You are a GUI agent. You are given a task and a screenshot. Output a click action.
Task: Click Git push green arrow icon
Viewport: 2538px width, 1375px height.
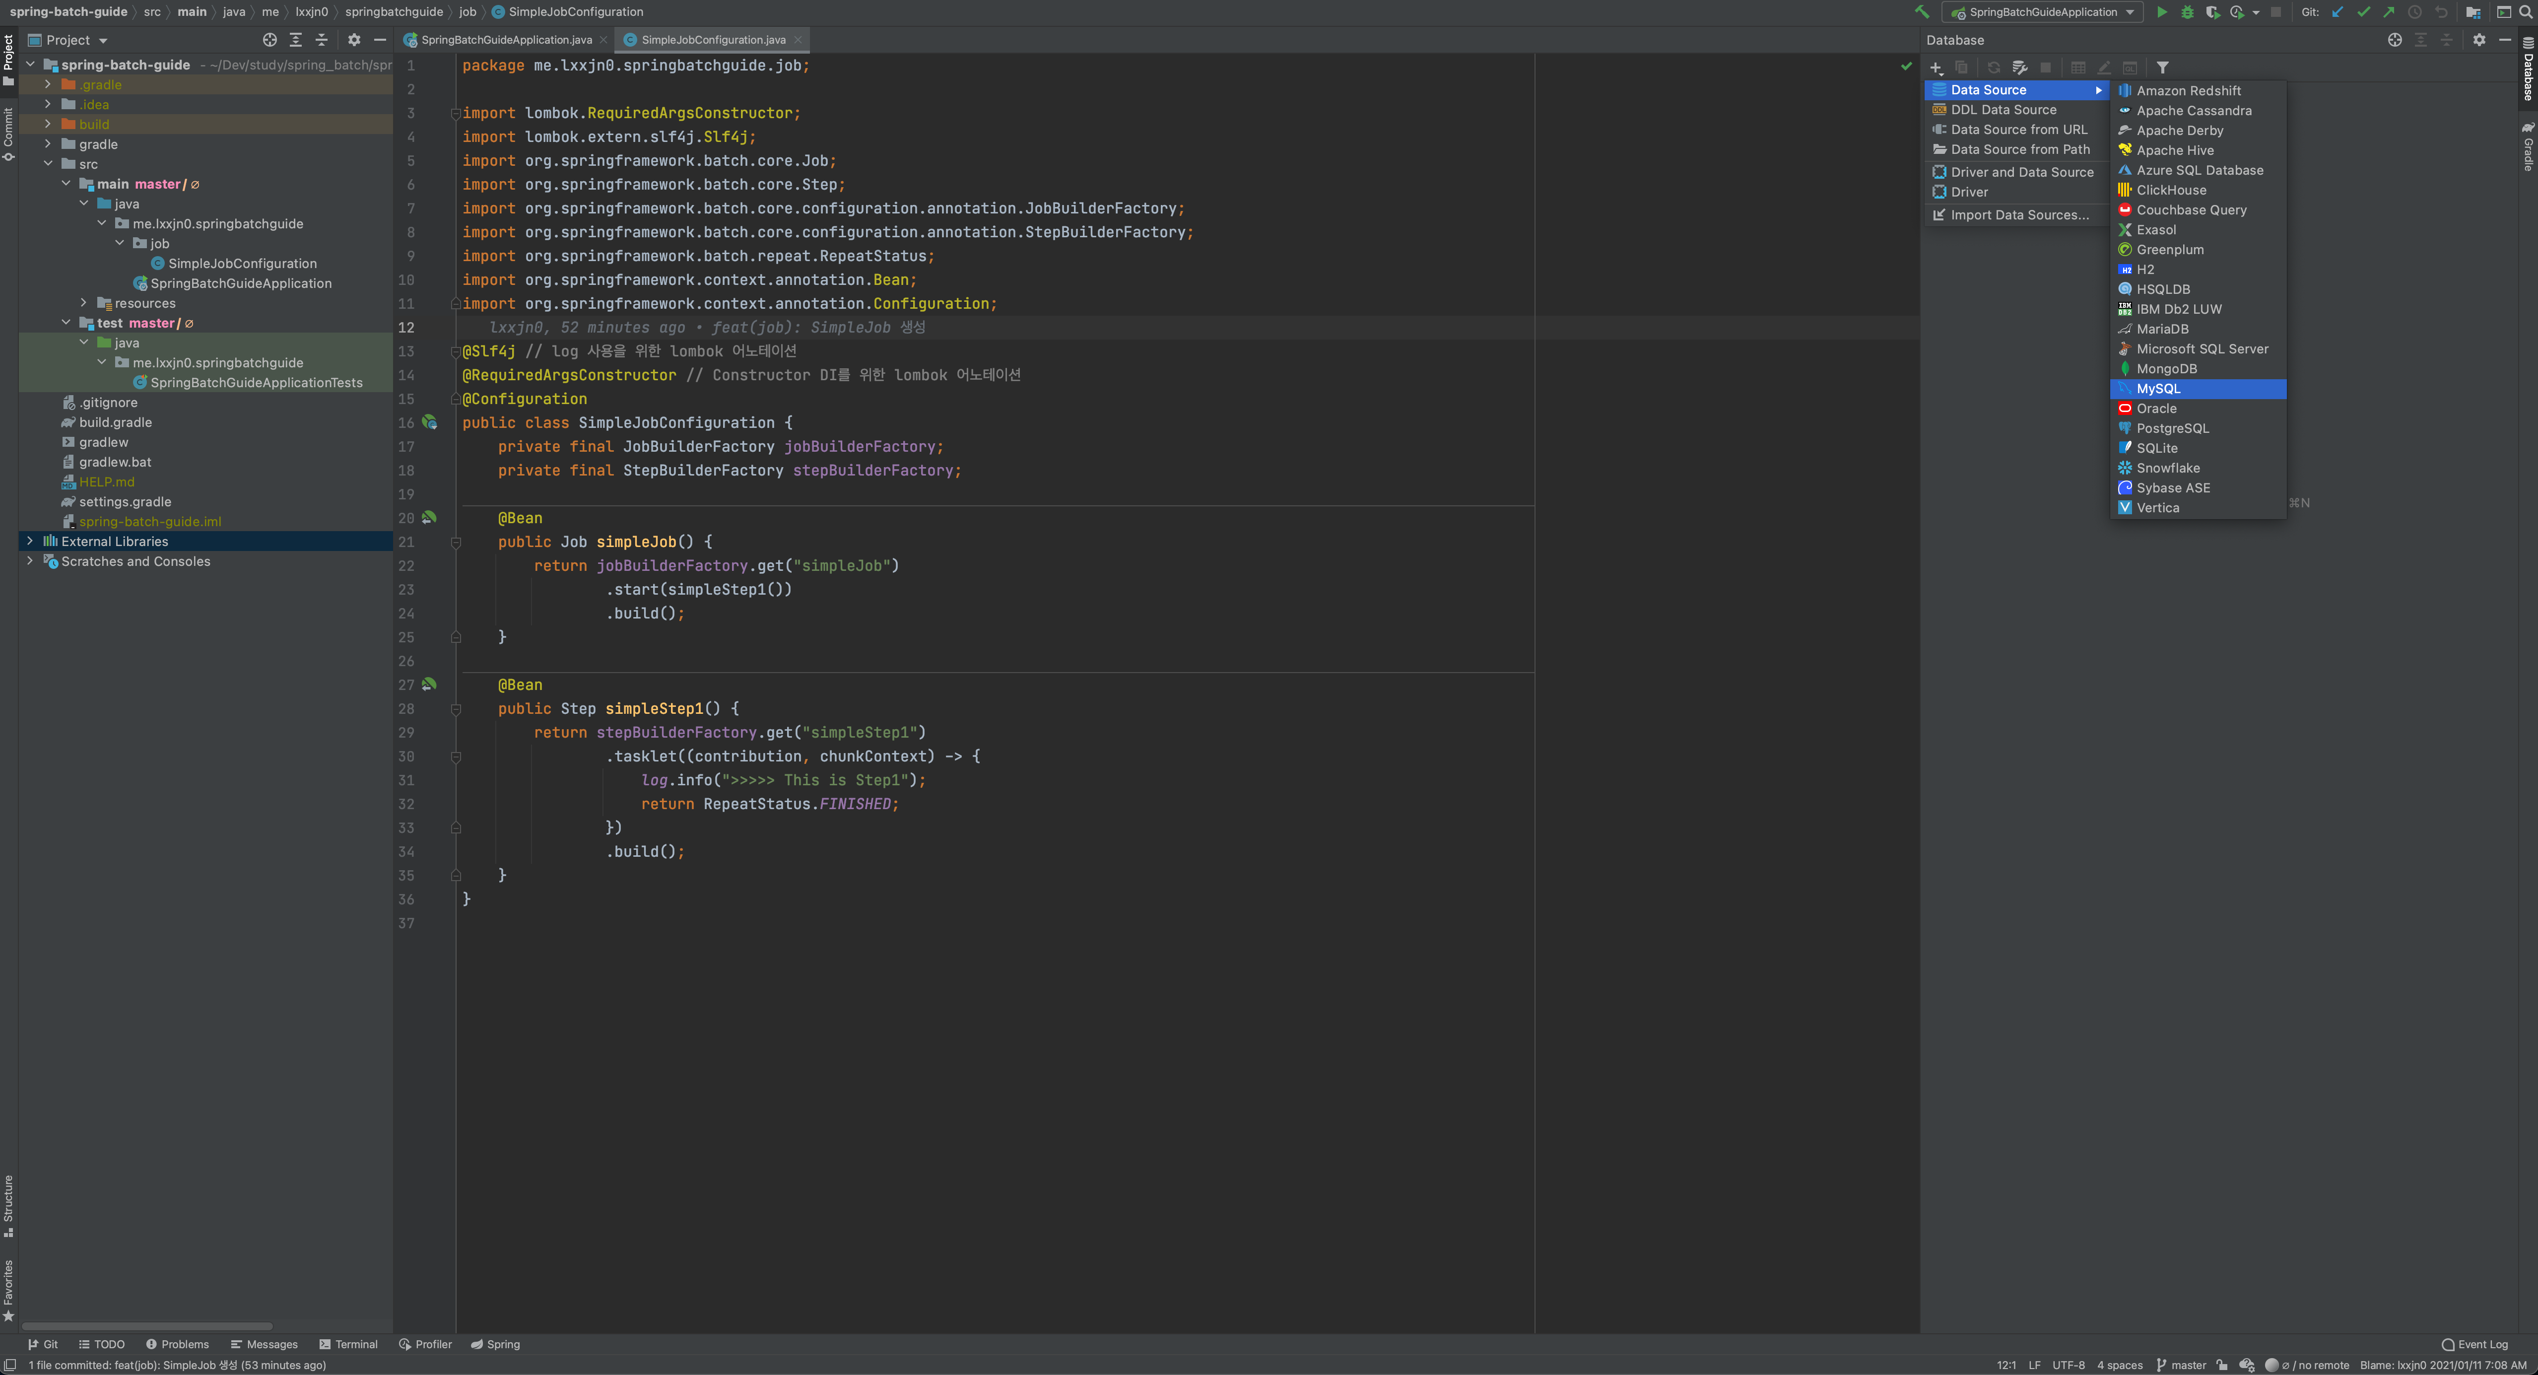point(2388,12)
